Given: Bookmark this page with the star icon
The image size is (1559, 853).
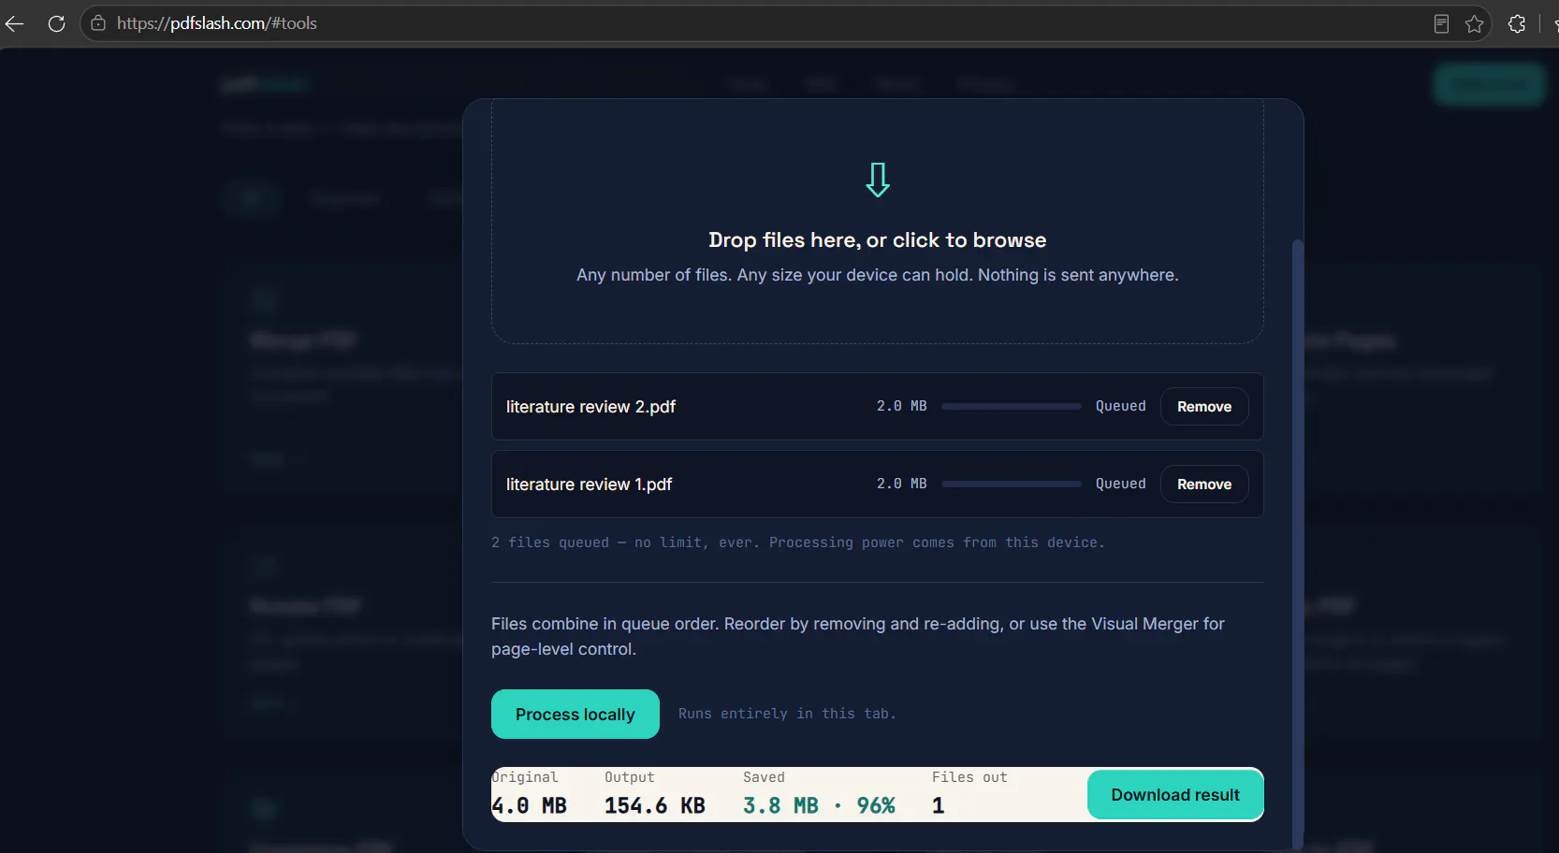Looking at the screenshot, I should click(x=1475, y=23).
